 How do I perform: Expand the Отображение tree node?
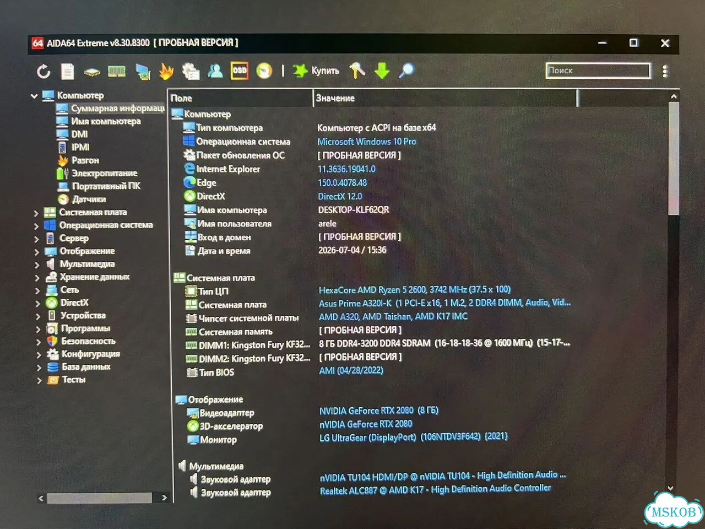point(37,252)
